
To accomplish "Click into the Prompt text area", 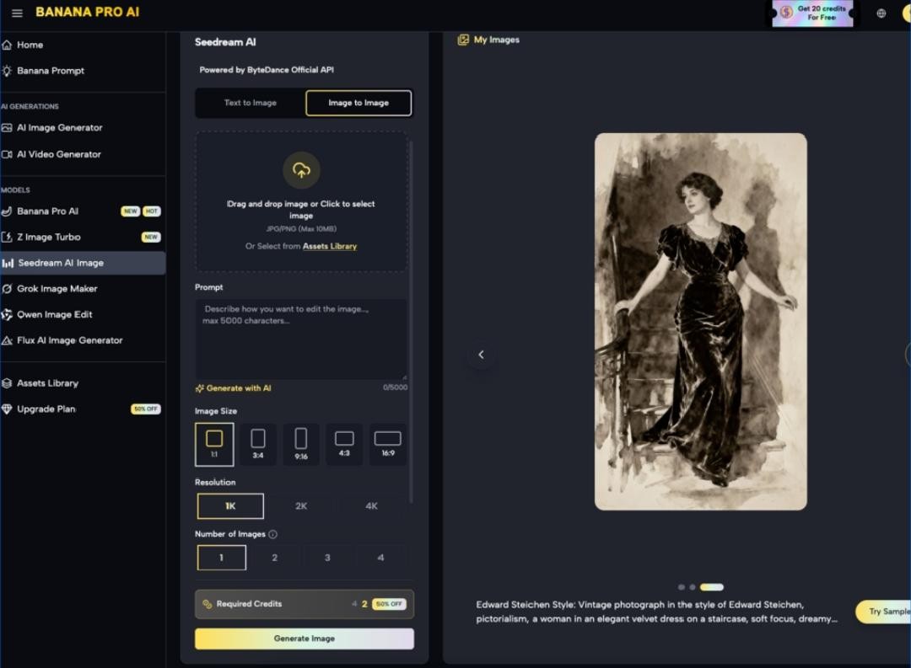I will coord(301,339).
